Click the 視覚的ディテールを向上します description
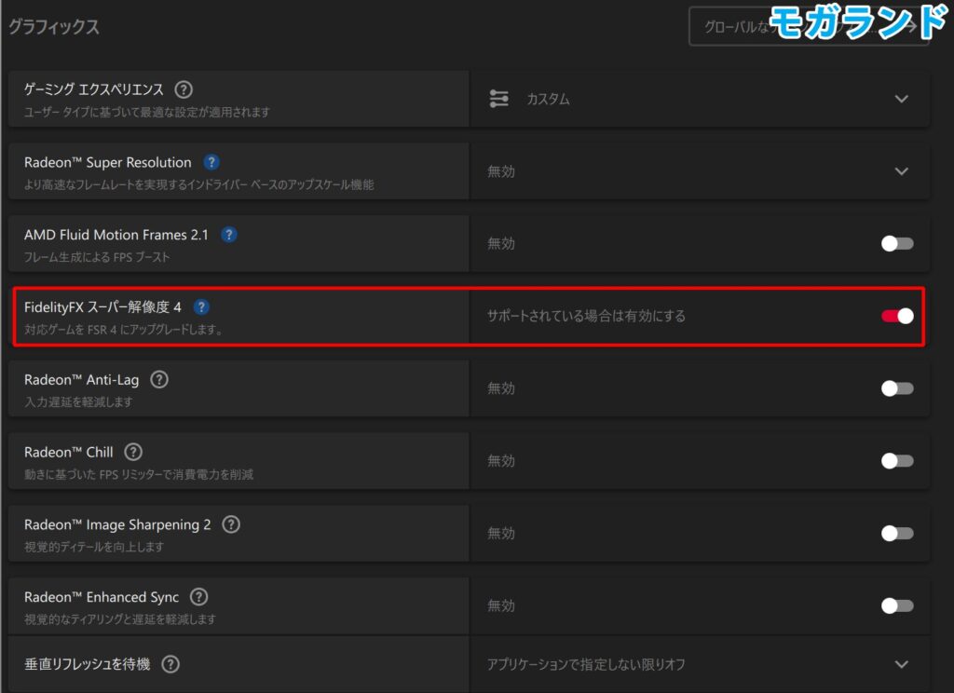954x693 pixels. (x=94, y=547)
